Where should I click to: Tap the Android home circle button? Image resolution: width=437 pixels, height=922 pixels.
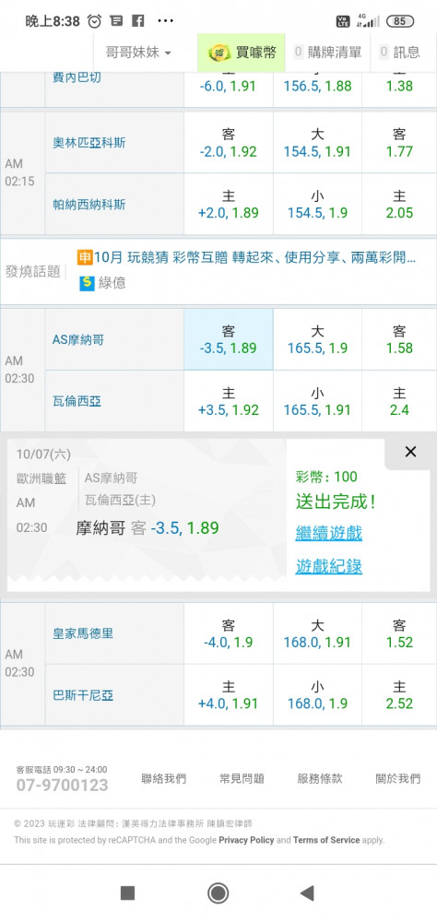[218, 893]
